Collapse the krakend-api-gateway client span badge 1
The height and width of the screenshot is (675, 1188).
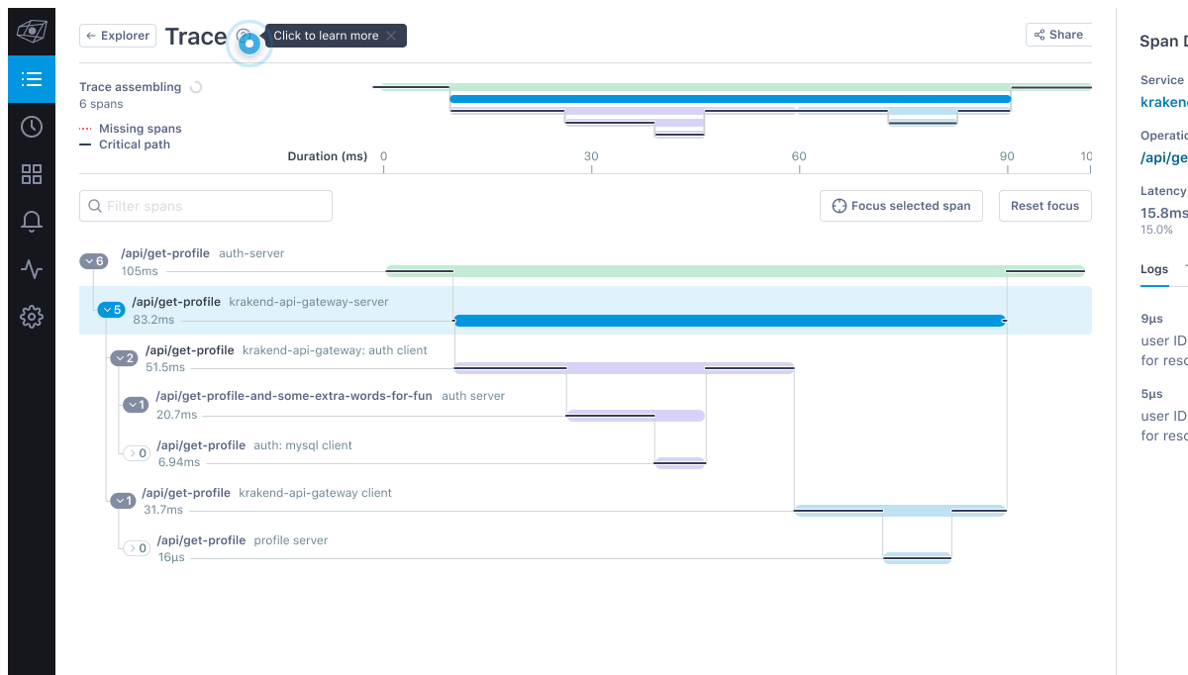coord(123,501)
